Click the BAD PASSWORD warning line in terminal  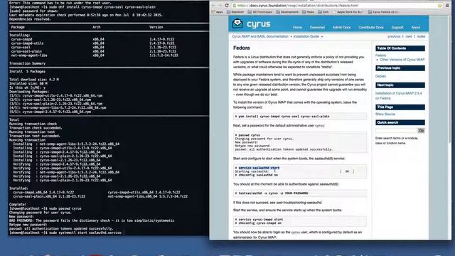tap(92, 220)
